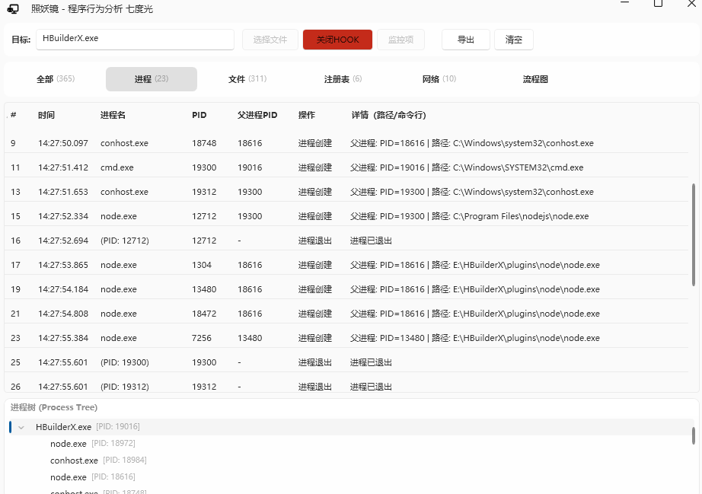Click the process tree panel scrollbar
The width and height of the screenshot is (702, 494).
pos(694,436)
